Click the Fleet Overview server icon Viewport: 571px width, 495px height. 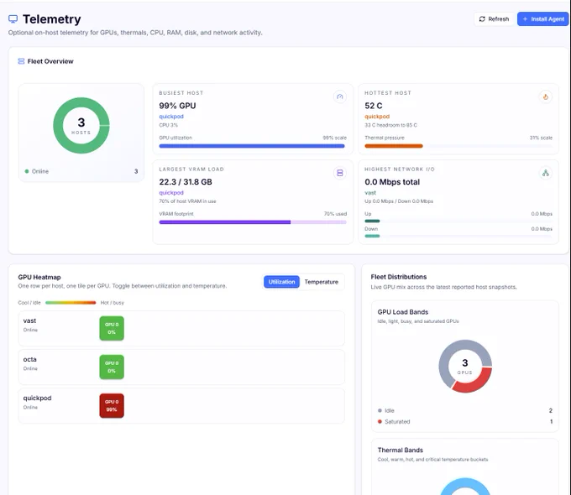21,61
